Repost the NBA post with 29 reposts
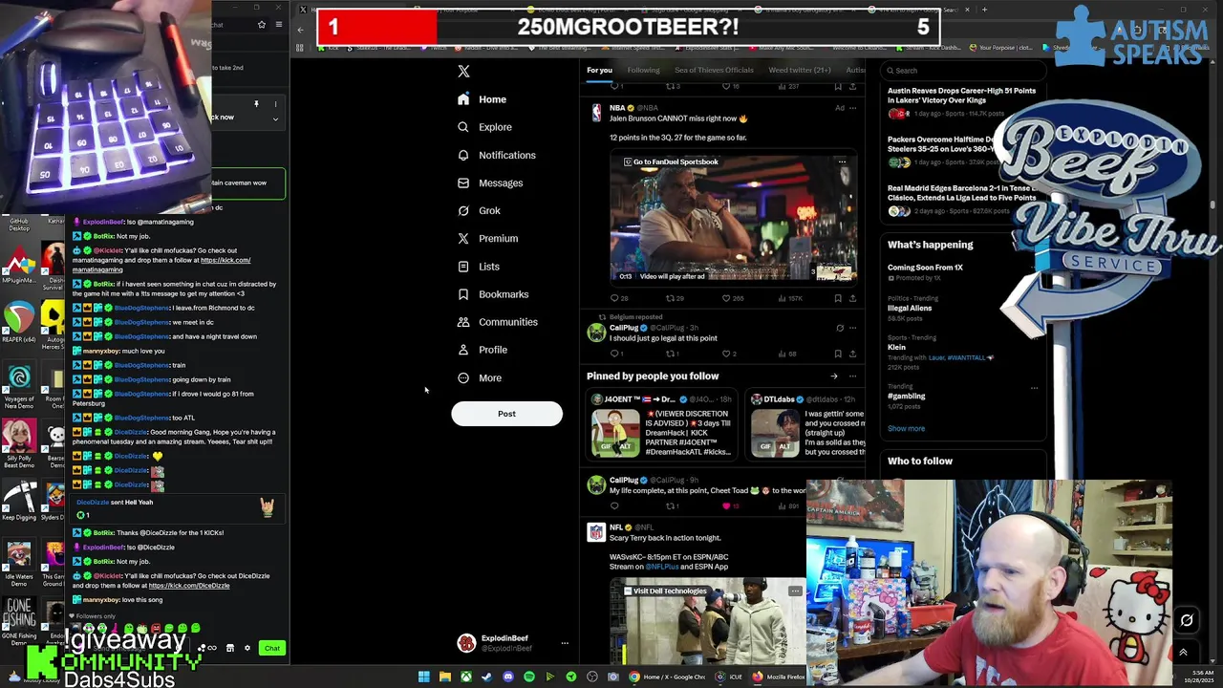 pyautogui.click(x=675, y=298)
